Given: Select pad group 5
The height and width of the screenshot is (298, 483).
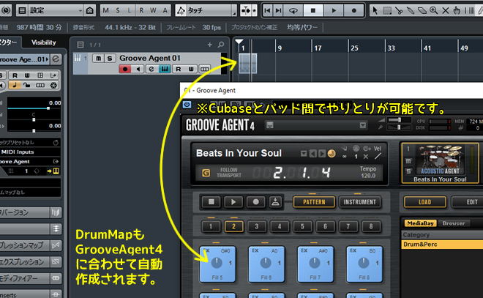Looking at the screenshot, I should point(302,226).
